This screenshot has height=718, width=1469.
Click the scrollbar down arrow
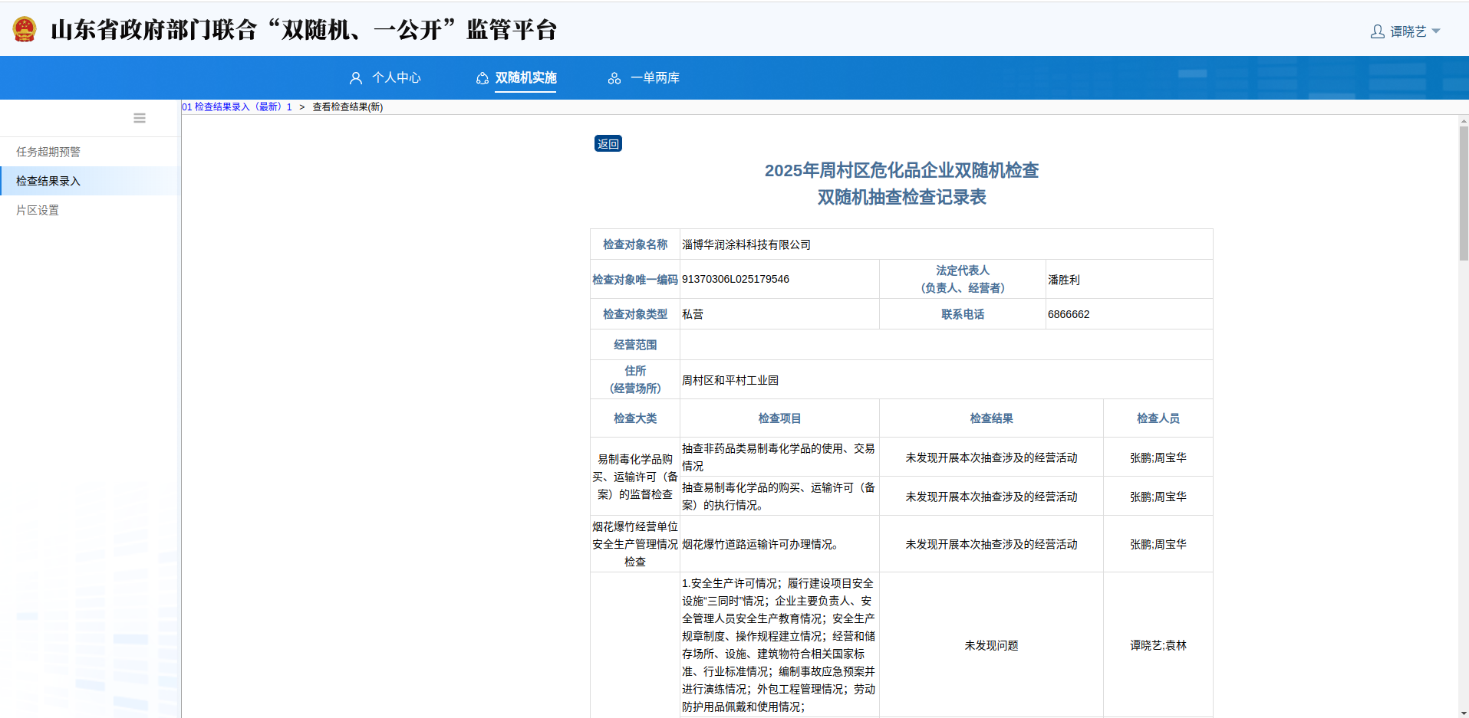[1464, 713]
